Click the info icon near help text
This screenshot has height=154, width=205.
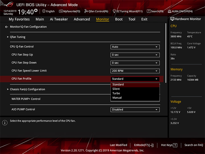point(5,123)
